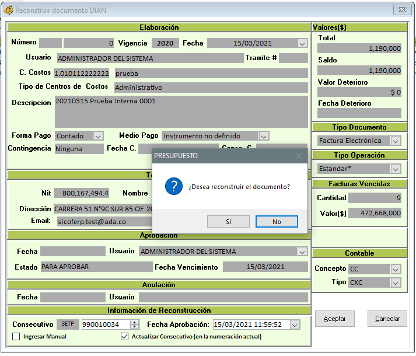This screenshot has height=356, width=416.
Task: Click the application icon in title bar
Action: pos(9,11)
